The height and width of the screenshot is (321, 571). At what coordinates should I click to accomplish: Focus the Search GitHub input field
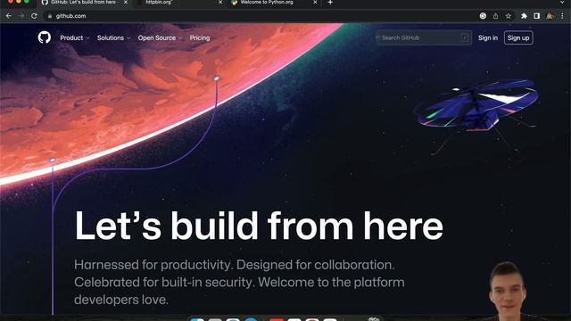(425, 37)
